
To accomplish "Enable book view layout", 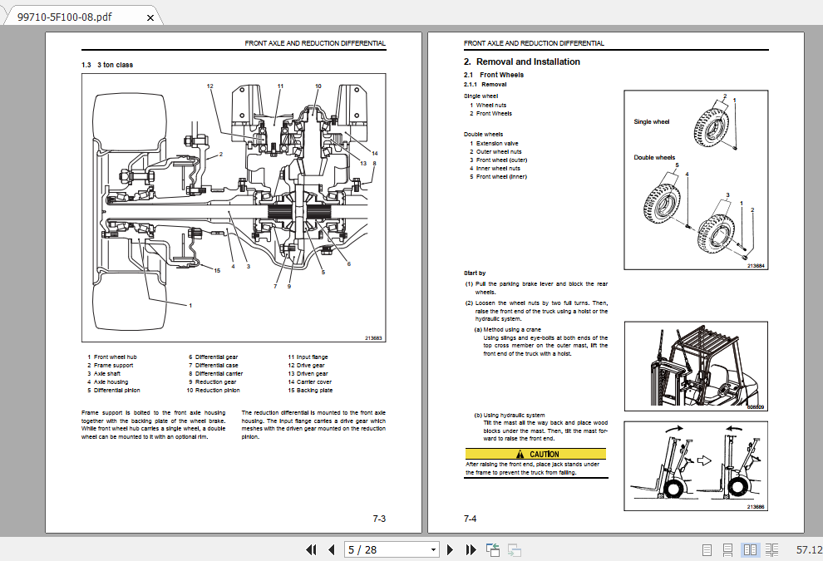I will [771, 549].
